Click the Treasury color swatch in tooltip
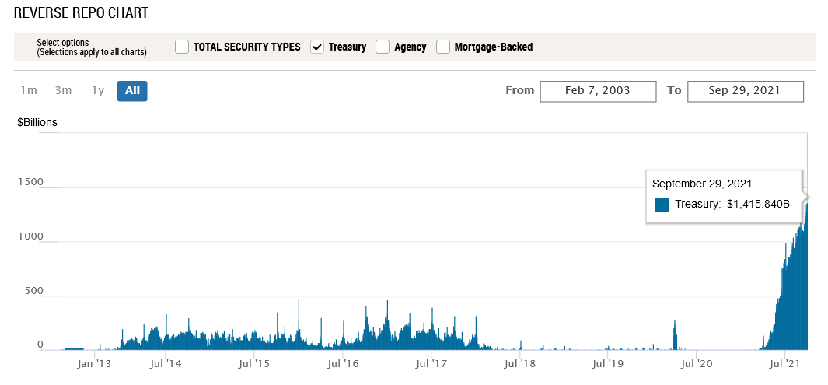 (662, 205)
